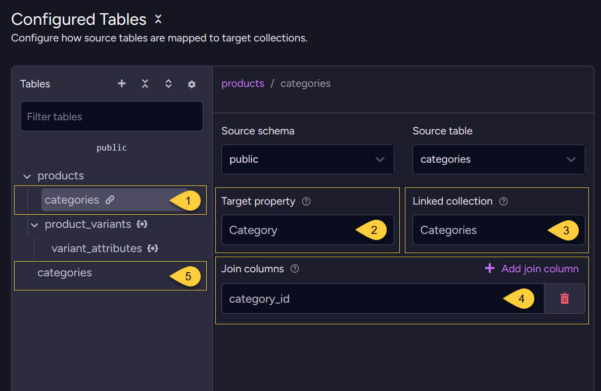Click the Configured Tables title
601x391 pixels.
(79, 19)
